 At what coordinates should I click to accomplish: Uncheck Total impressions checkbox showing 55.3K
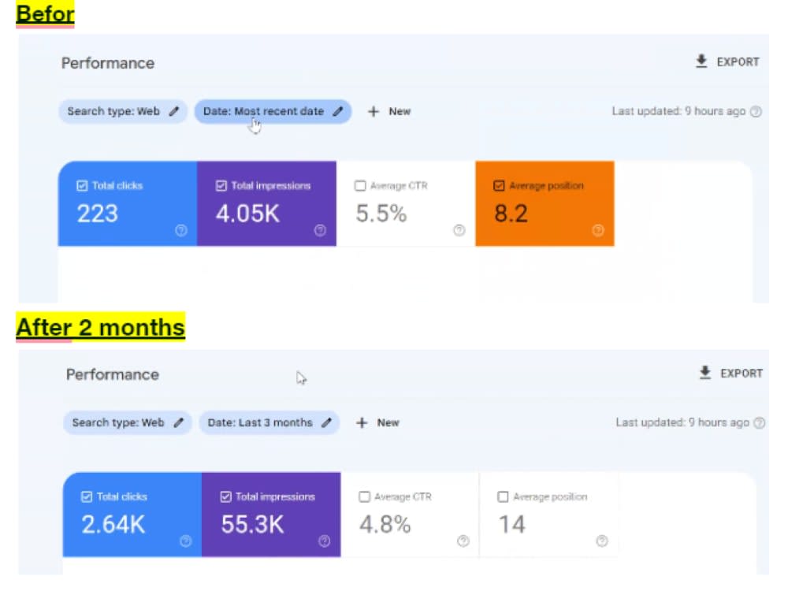click(x=225, y=497)
